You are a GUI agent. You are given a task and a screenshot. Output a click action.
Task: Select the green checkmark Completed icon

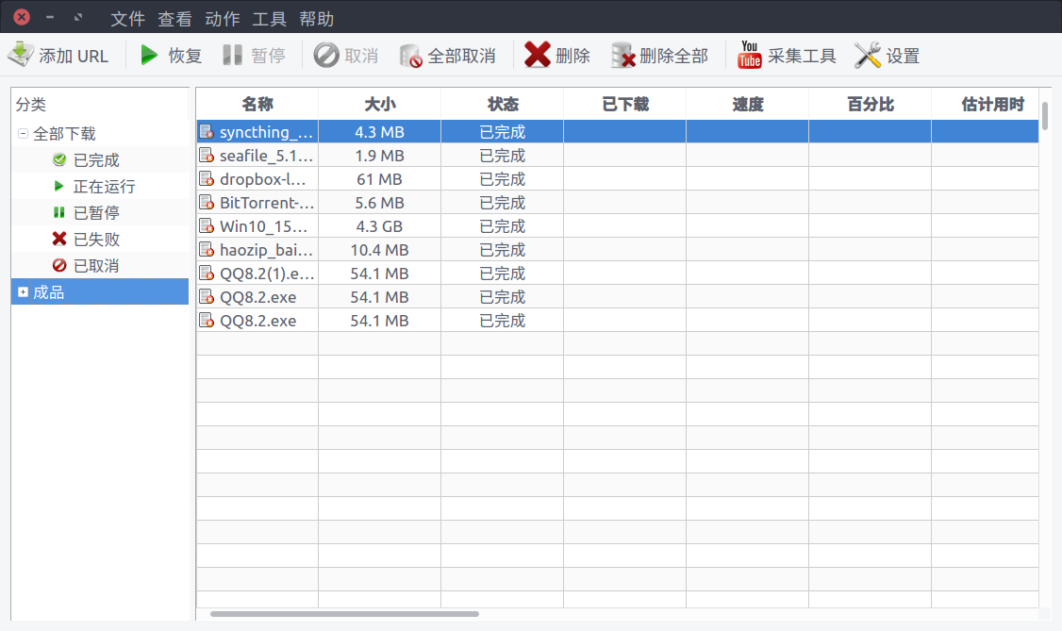coord(59,159)
